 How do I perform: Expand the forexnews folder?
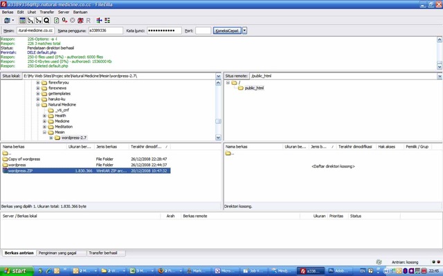(x=38, y=88)
